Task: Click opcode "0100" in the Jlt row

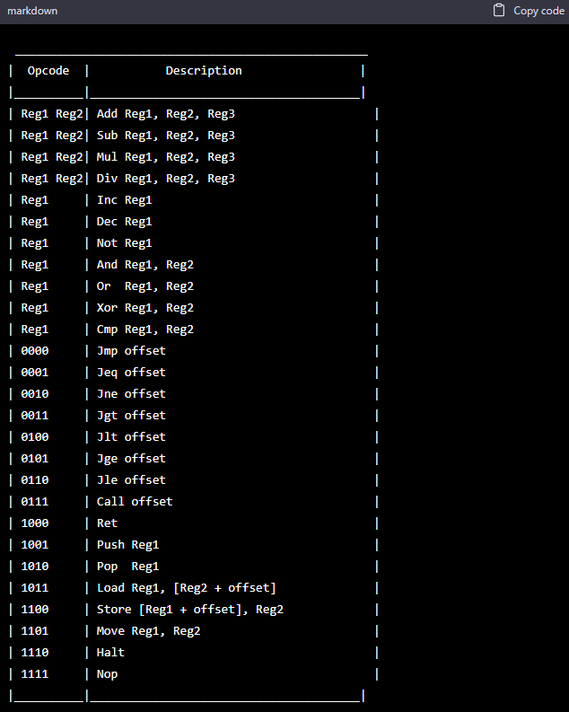Action: click(35, 437)
